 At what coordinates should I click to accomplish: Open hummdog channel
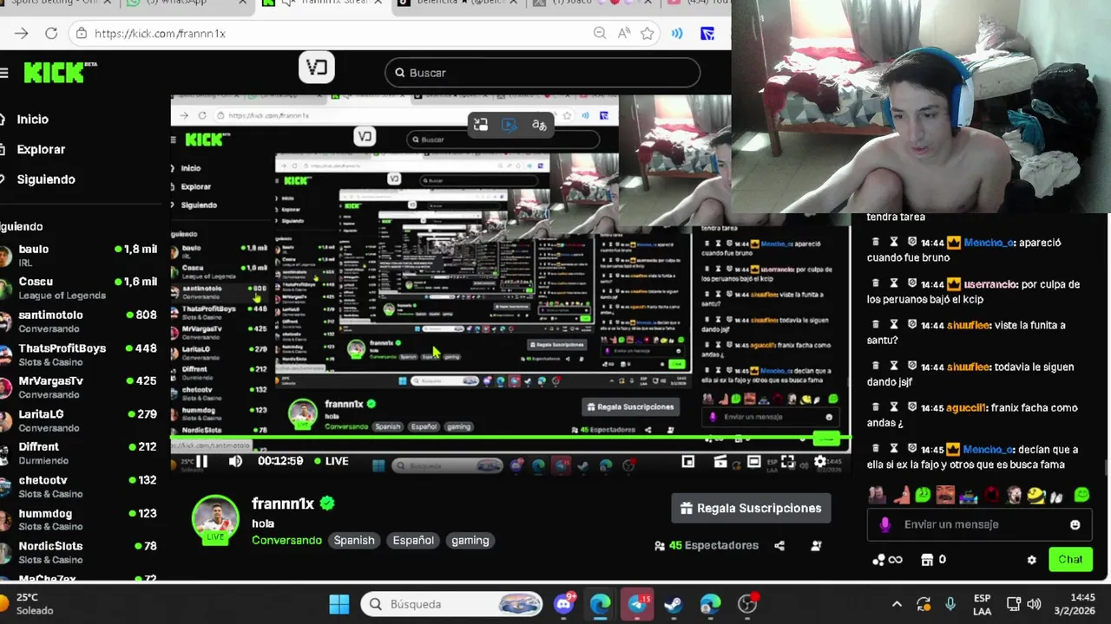(79, 519)
